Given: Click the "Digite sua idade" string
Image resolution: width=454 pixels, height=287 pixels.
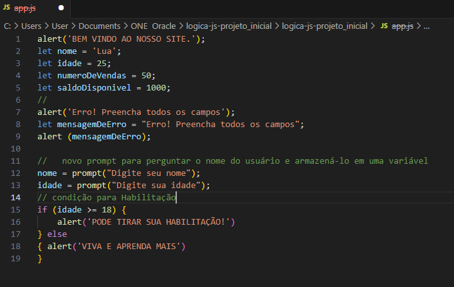Looking at the screenshot, I should pos(156,186).
